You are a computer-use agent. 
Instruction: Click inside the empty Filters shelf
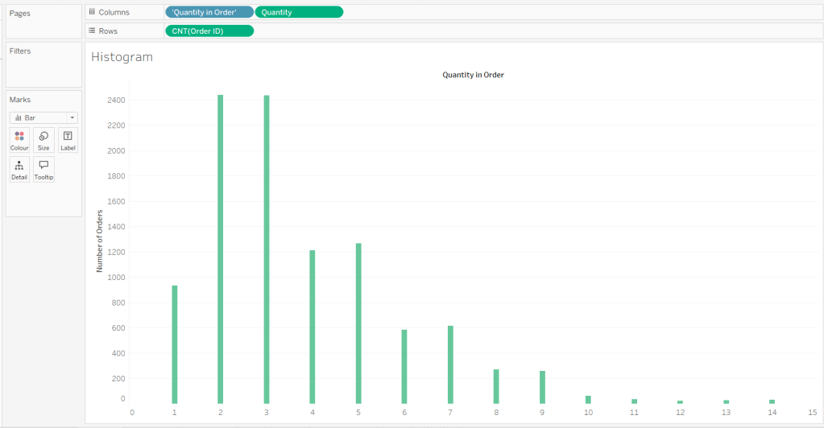pos(43,72)
